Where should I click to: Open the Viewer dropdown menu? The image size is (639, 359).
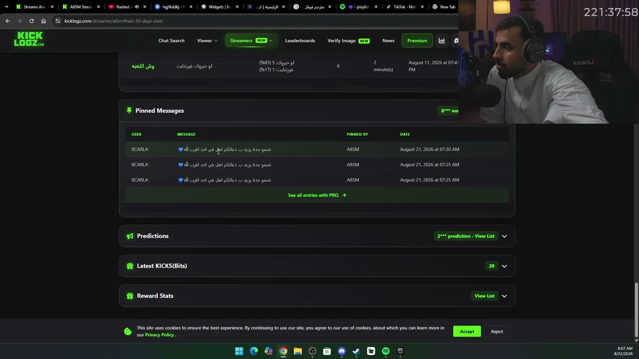[x=207, y=40]
